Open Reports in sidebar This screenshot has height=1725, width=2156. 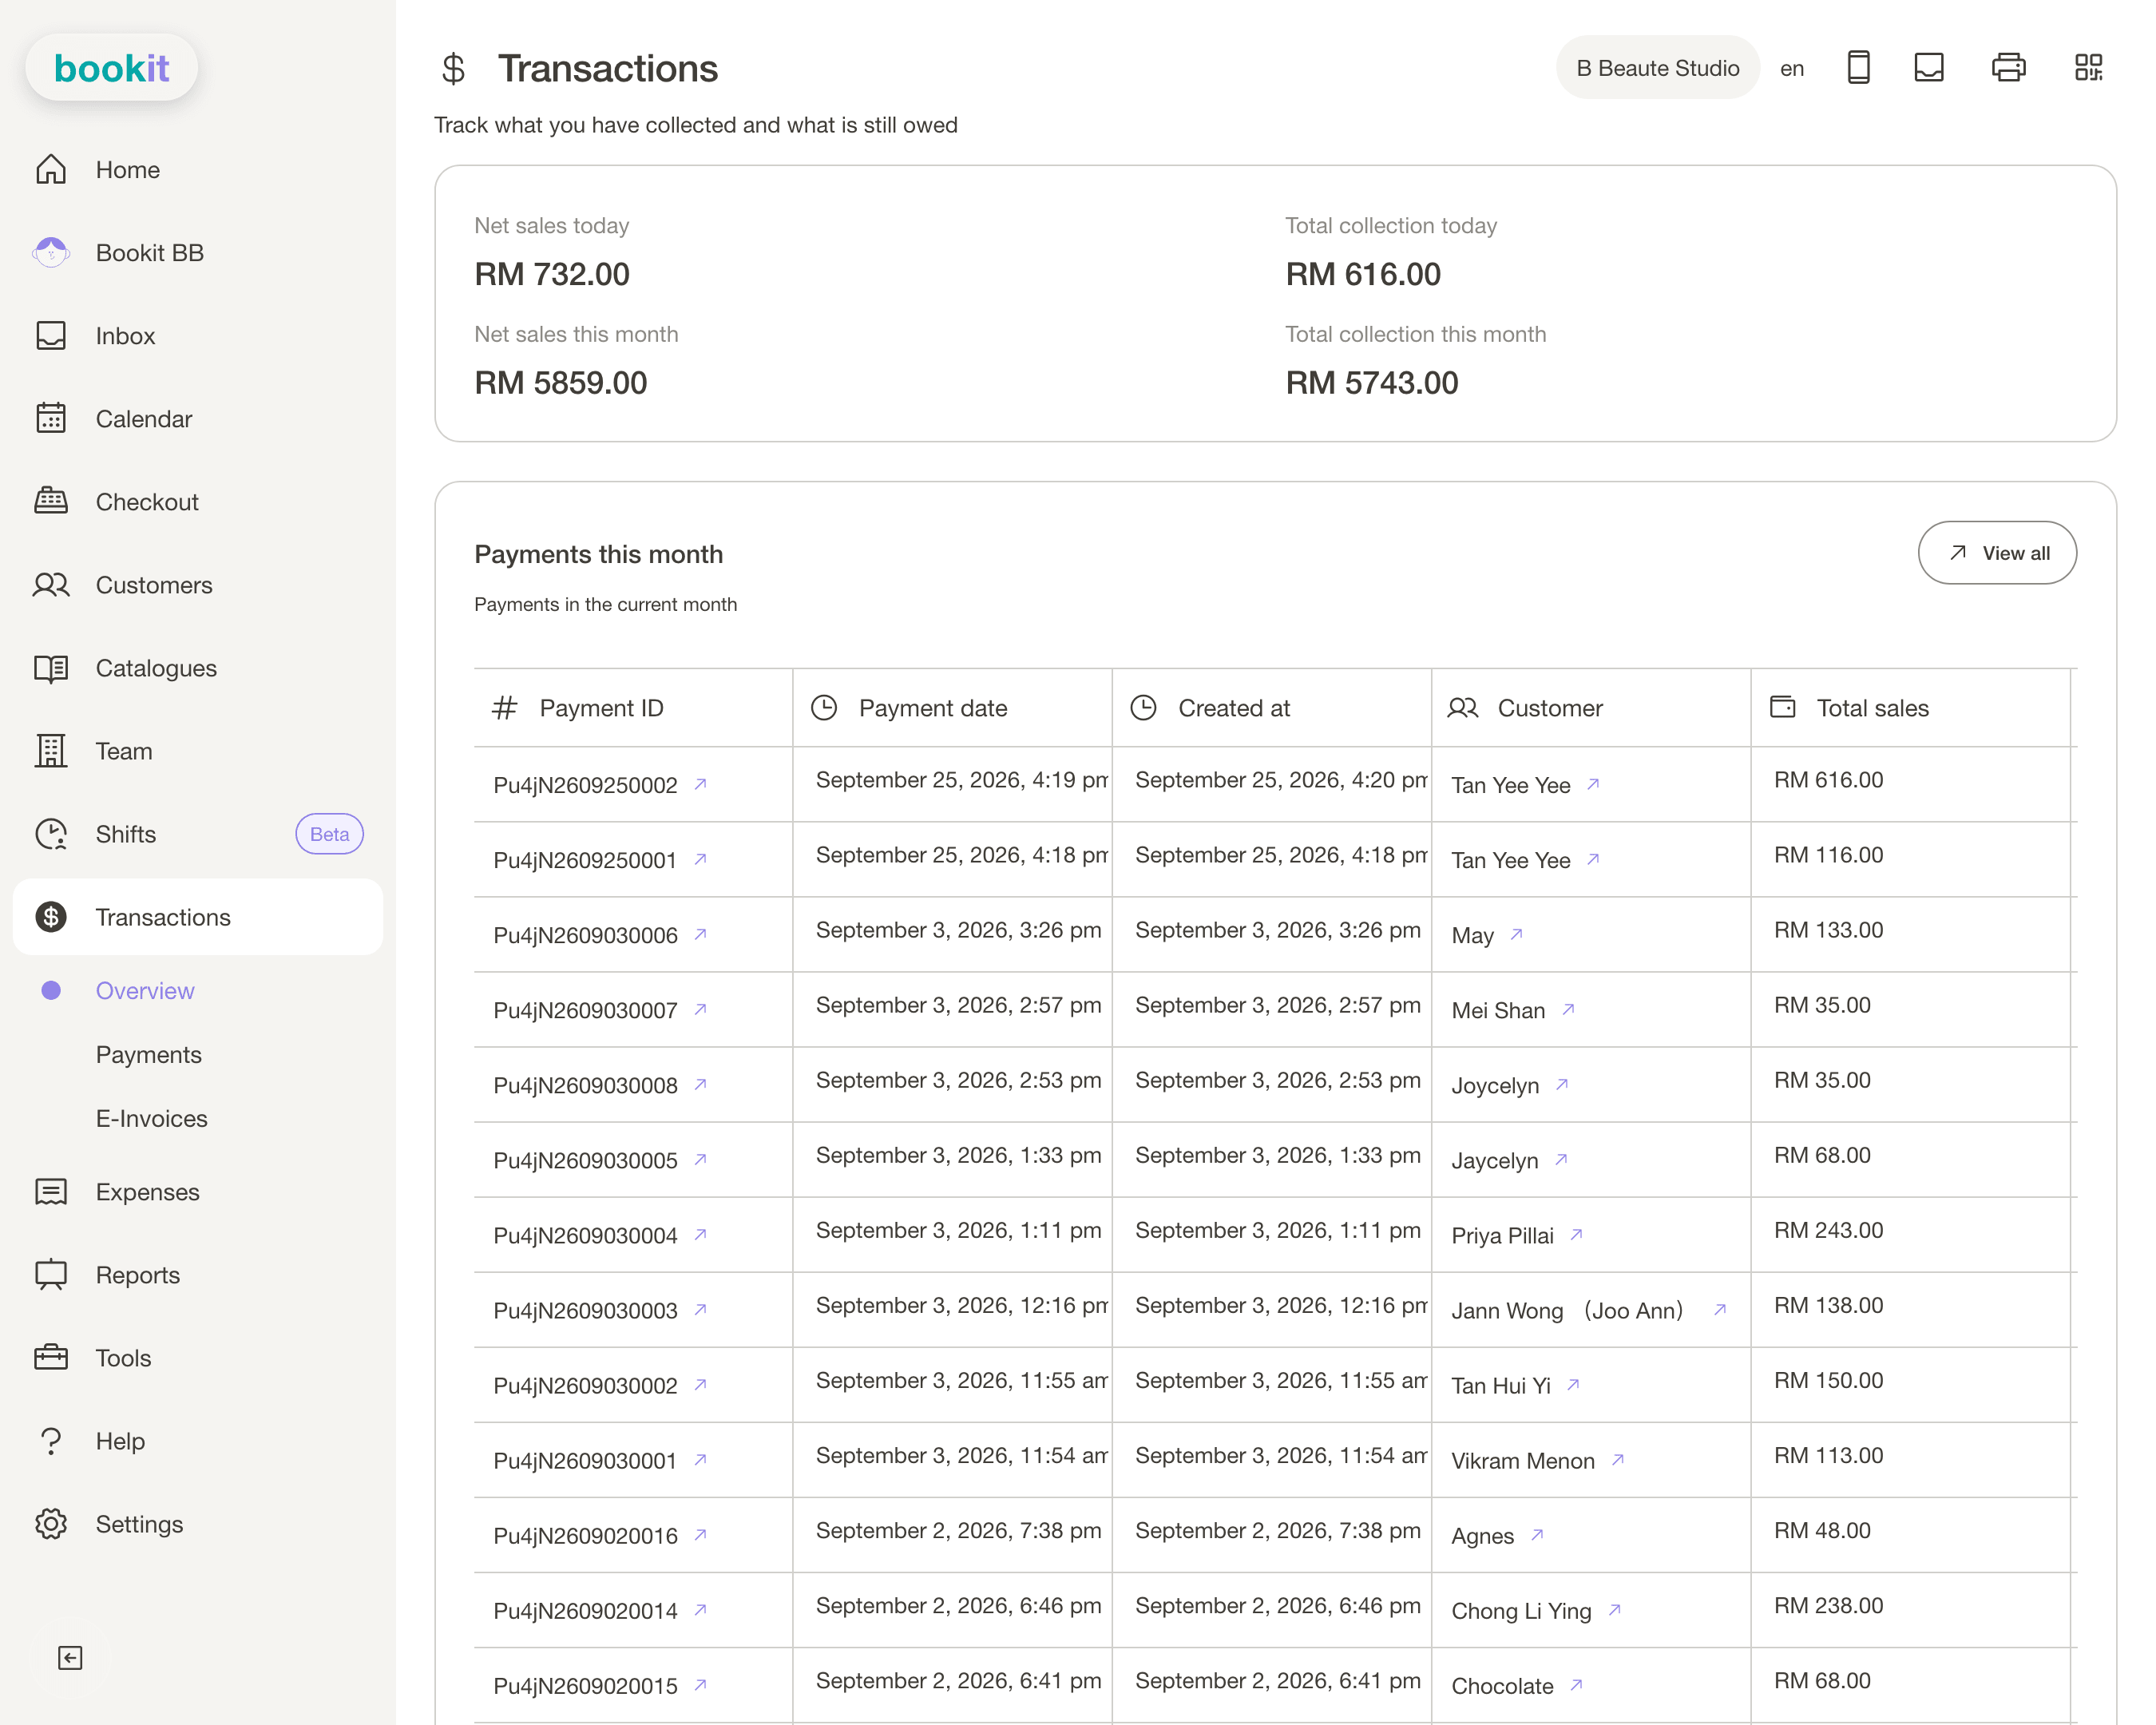(x=197, y=1274)
